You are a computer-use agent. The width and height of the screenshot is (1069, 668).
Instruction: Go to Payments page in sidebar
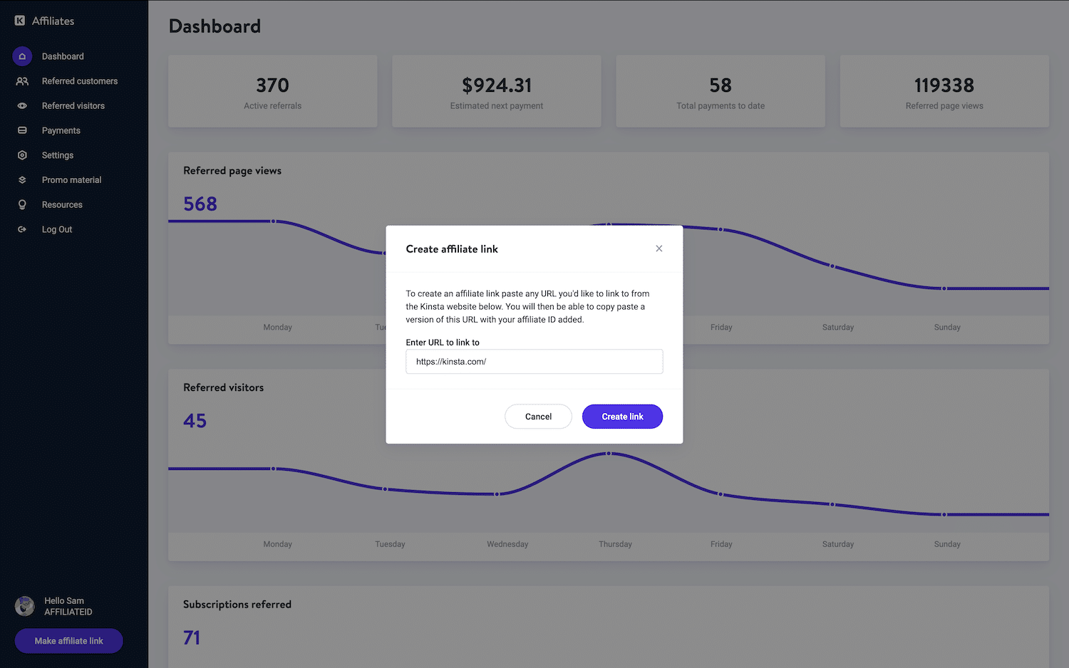(x=61, y=130)
